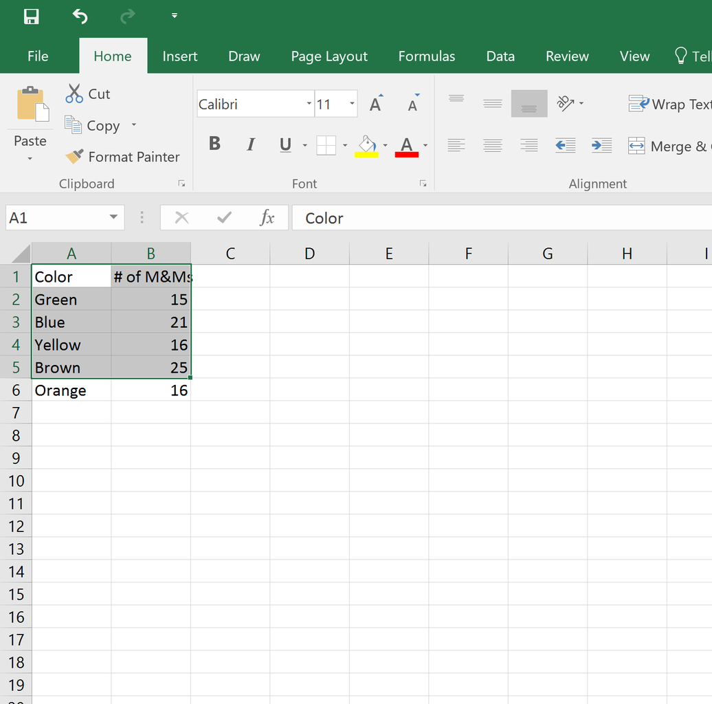The image size is (712, 704).
Task: Click the formula bar containing Color
Action: (x=502, y=218)
